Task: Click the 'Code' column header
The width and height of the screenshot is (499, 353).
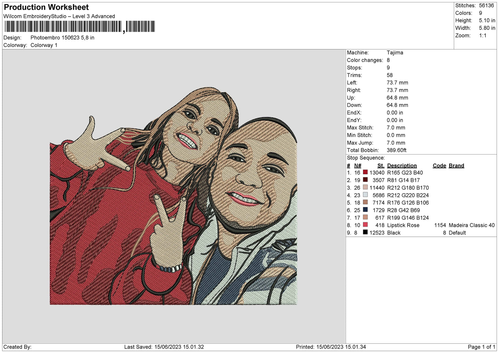Action: [x=440, y=166]
